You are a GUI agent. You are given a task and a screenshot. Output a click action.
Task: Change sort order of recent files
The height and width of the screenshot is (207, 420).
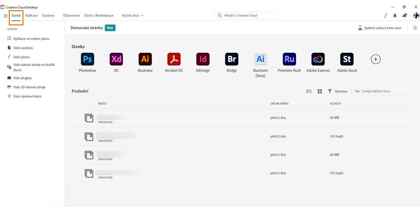[309, 91]
